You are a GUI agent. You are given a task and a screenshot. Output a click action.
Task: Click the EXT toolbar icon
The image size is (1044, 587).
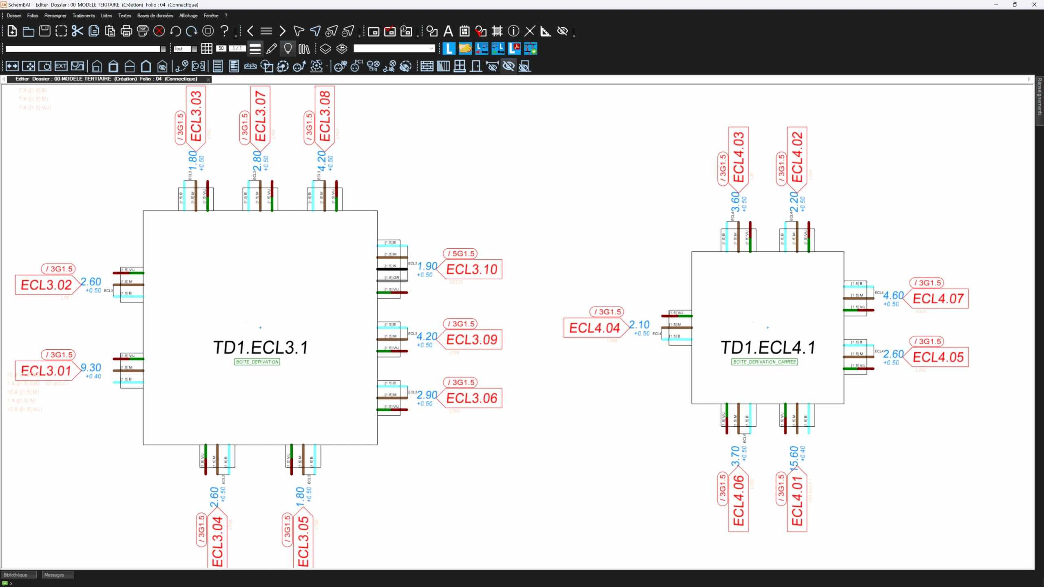point(61,66)
